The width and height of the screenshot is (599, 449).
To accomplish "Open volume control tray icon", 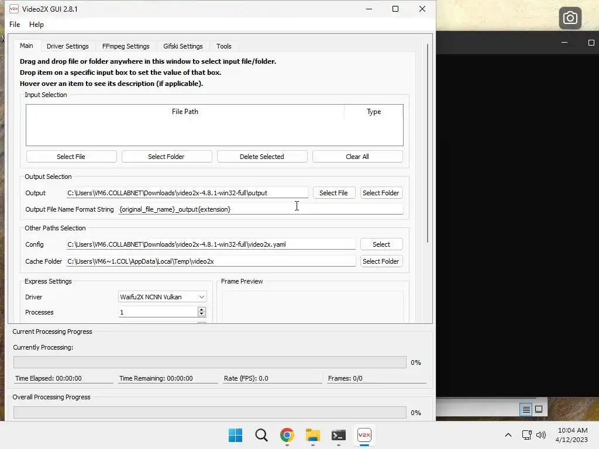I will tap(541, 435).
